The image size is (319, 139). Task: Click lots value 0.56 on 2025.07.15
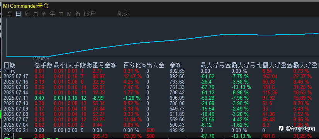click(x=39, y=87)
